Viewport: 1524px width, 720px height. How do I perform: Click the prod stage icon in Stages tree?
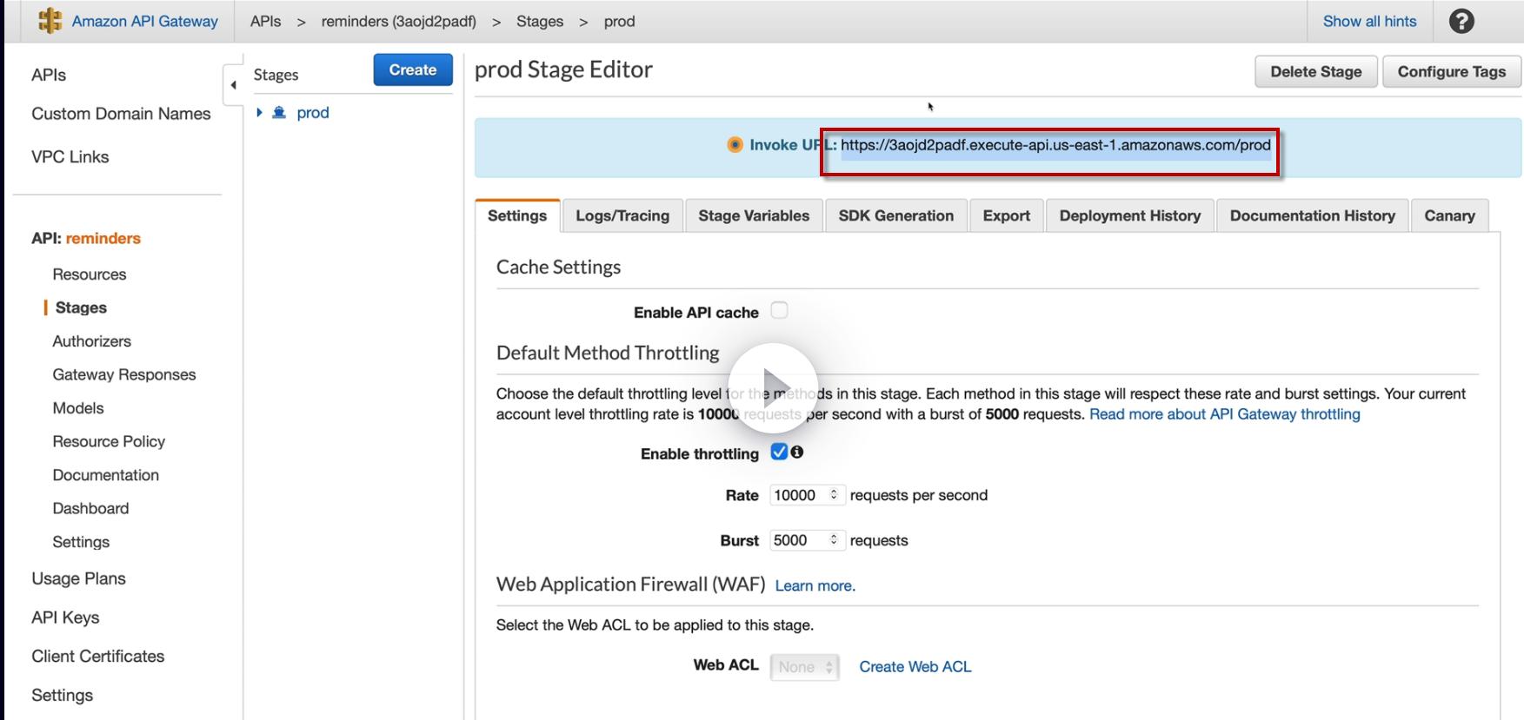(279, 113)
